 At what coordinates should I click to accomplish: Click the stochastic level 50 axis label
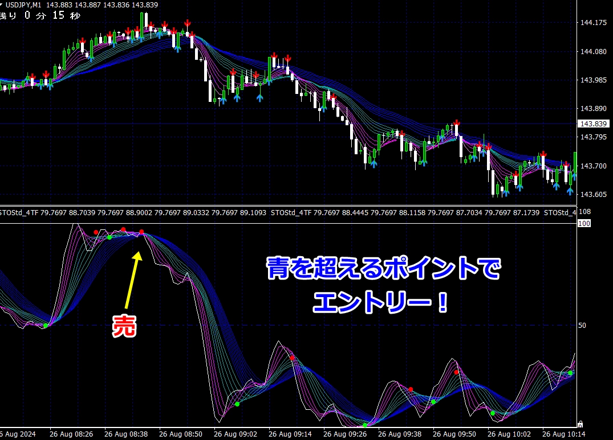click(x=582, y=326)
